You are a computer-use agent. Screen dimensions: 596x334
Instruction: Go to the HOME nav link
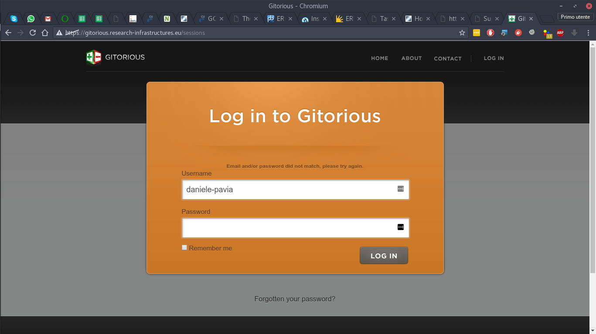coord(379,58)
